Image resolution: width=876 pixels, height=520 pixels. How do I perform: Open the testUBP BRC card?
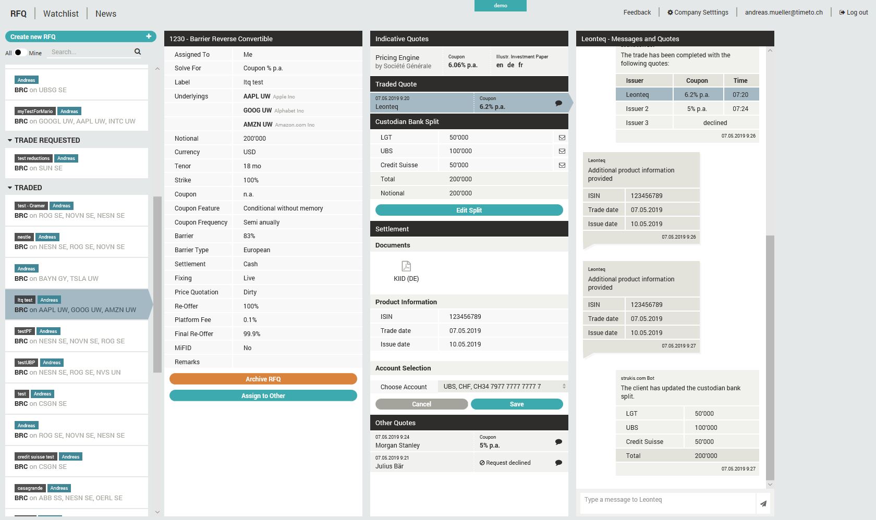click(x=77, y=367)
